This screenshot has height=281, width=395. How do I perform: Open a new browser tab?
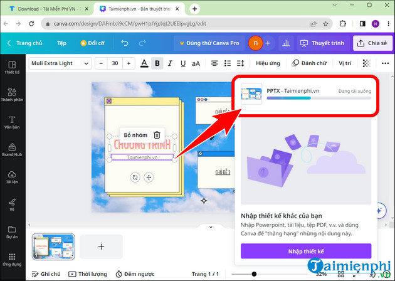[195, 9]
